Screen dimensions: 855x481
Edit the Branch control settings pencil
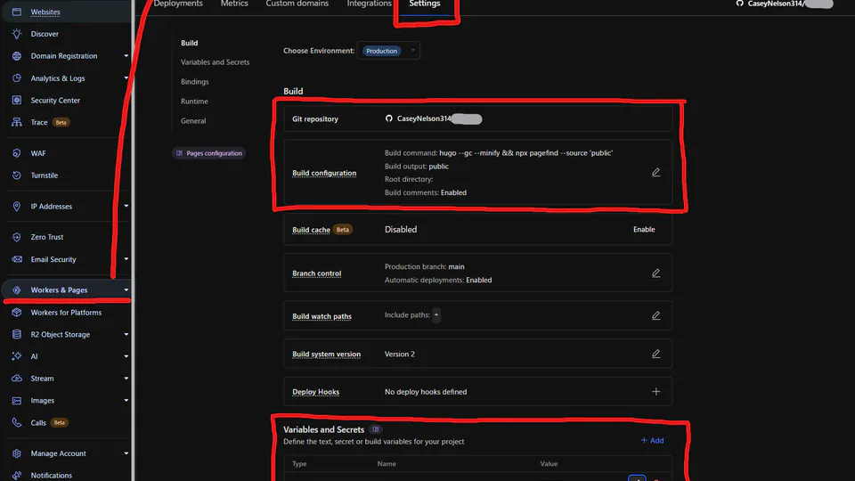(655, 273)
